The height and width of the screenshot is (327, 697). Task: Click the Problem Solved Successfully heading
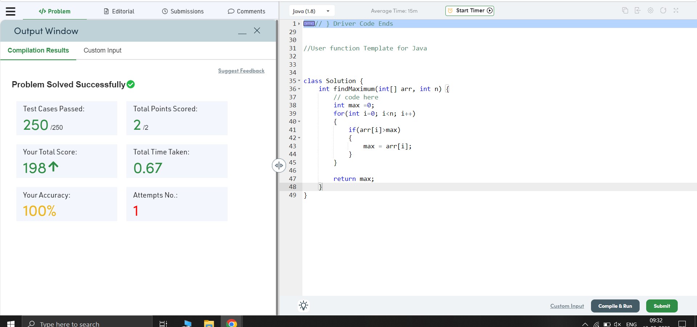click(x=68, y=84)
